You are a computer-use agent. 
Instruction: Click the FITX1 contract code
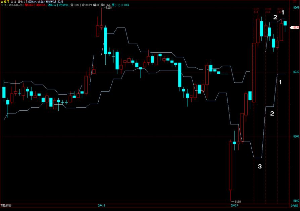coord(4,5)
